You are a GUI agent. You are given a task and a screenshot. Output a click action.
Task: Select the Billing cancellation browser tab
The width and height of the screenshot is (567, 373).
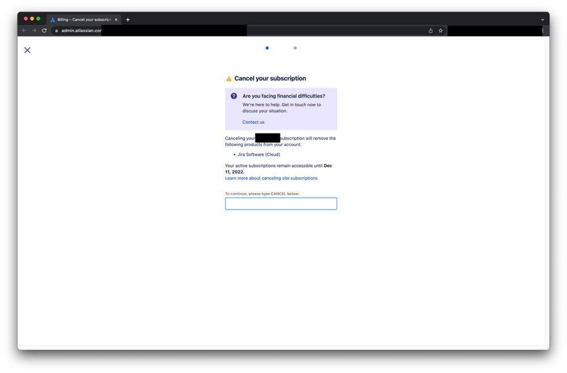point(83,19)
